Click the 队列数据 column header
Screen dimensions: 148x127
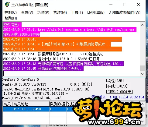pos(58,104)
